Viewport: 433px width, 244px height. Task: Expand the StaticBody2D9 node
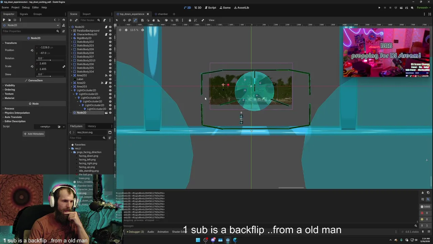coord(72,49)
